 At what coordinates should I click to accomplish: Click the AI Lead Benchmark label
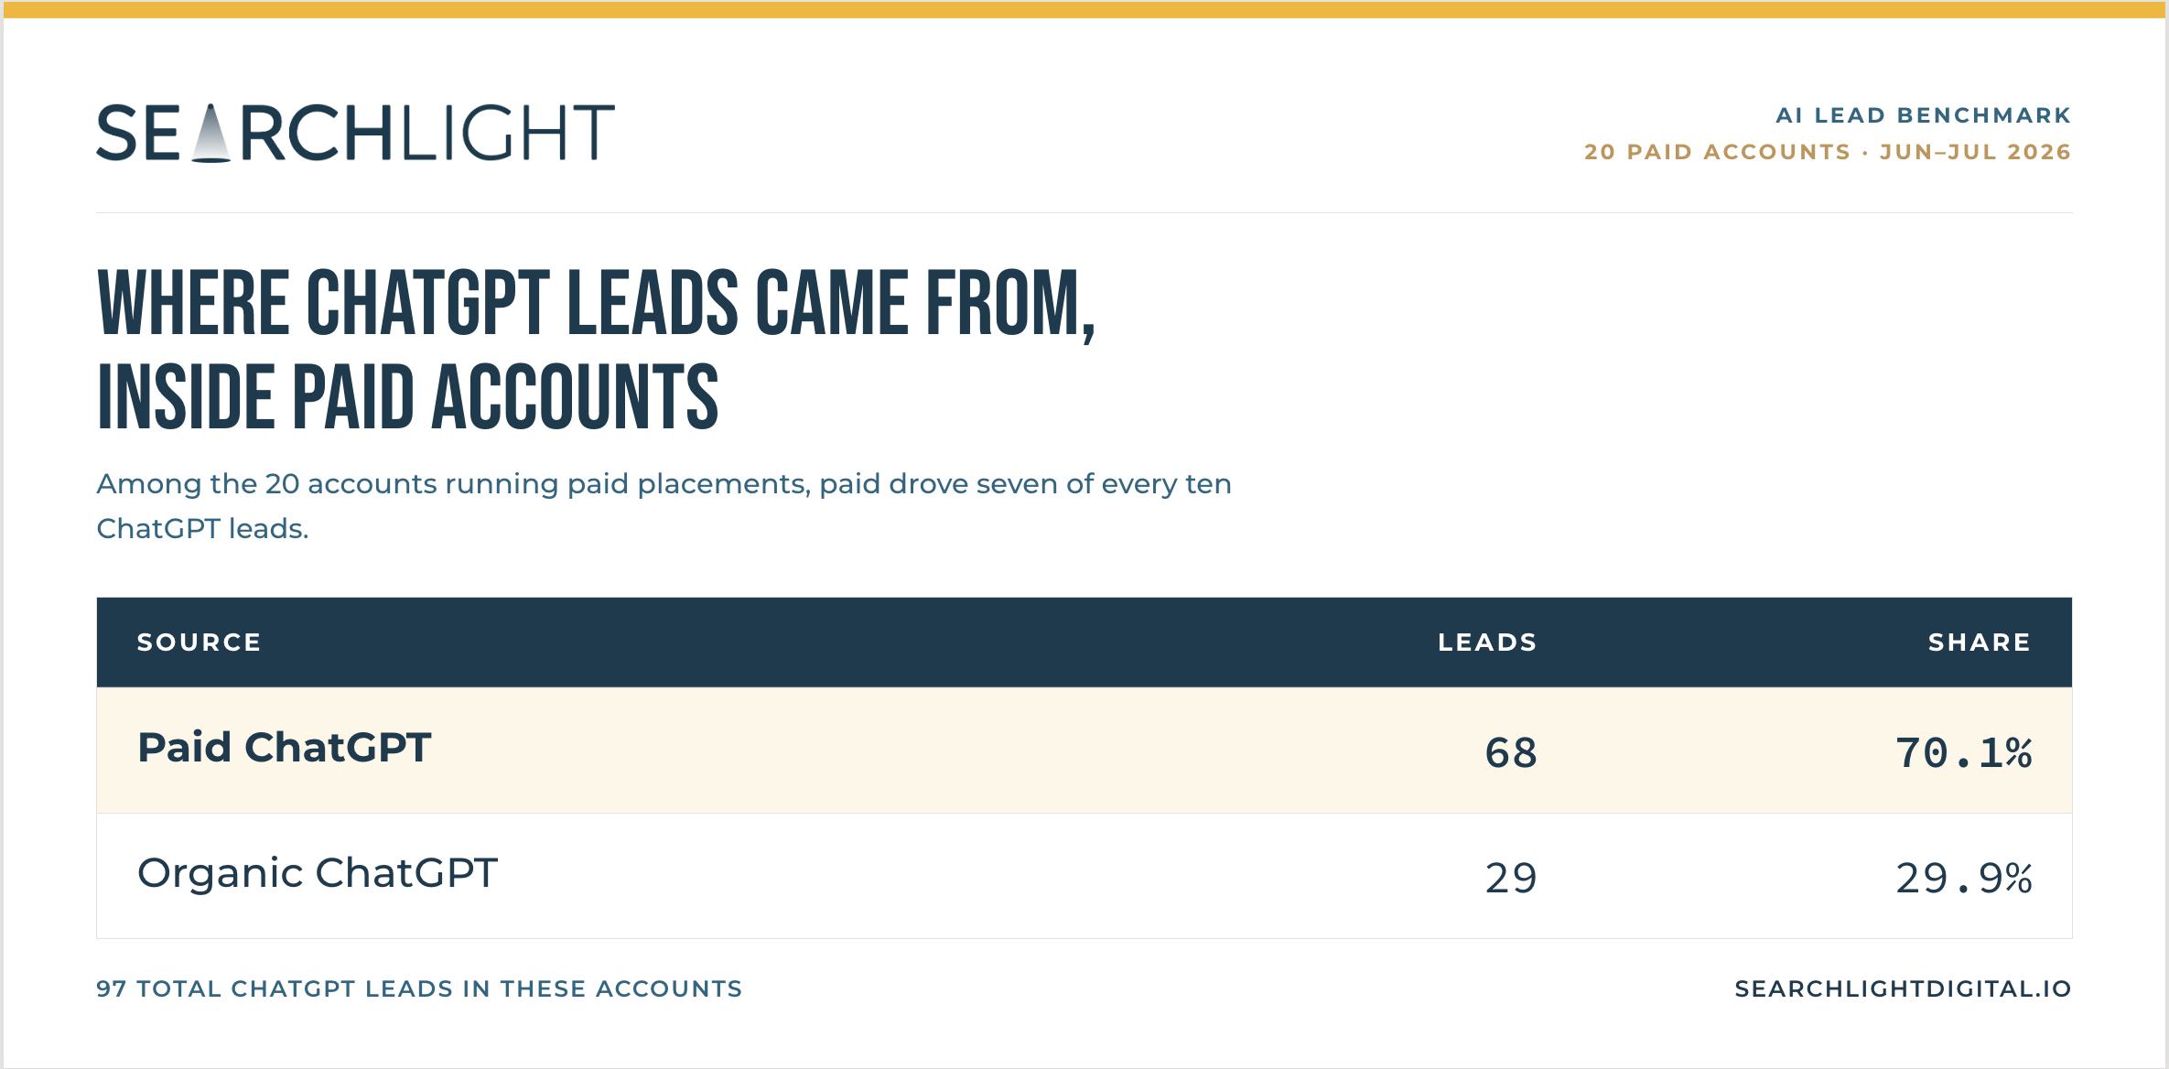click(x=1923, y=115)
